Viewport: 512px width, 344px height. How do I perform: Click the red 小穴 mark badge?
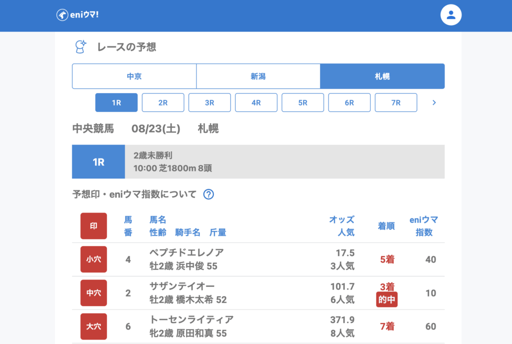coord(93,259)
